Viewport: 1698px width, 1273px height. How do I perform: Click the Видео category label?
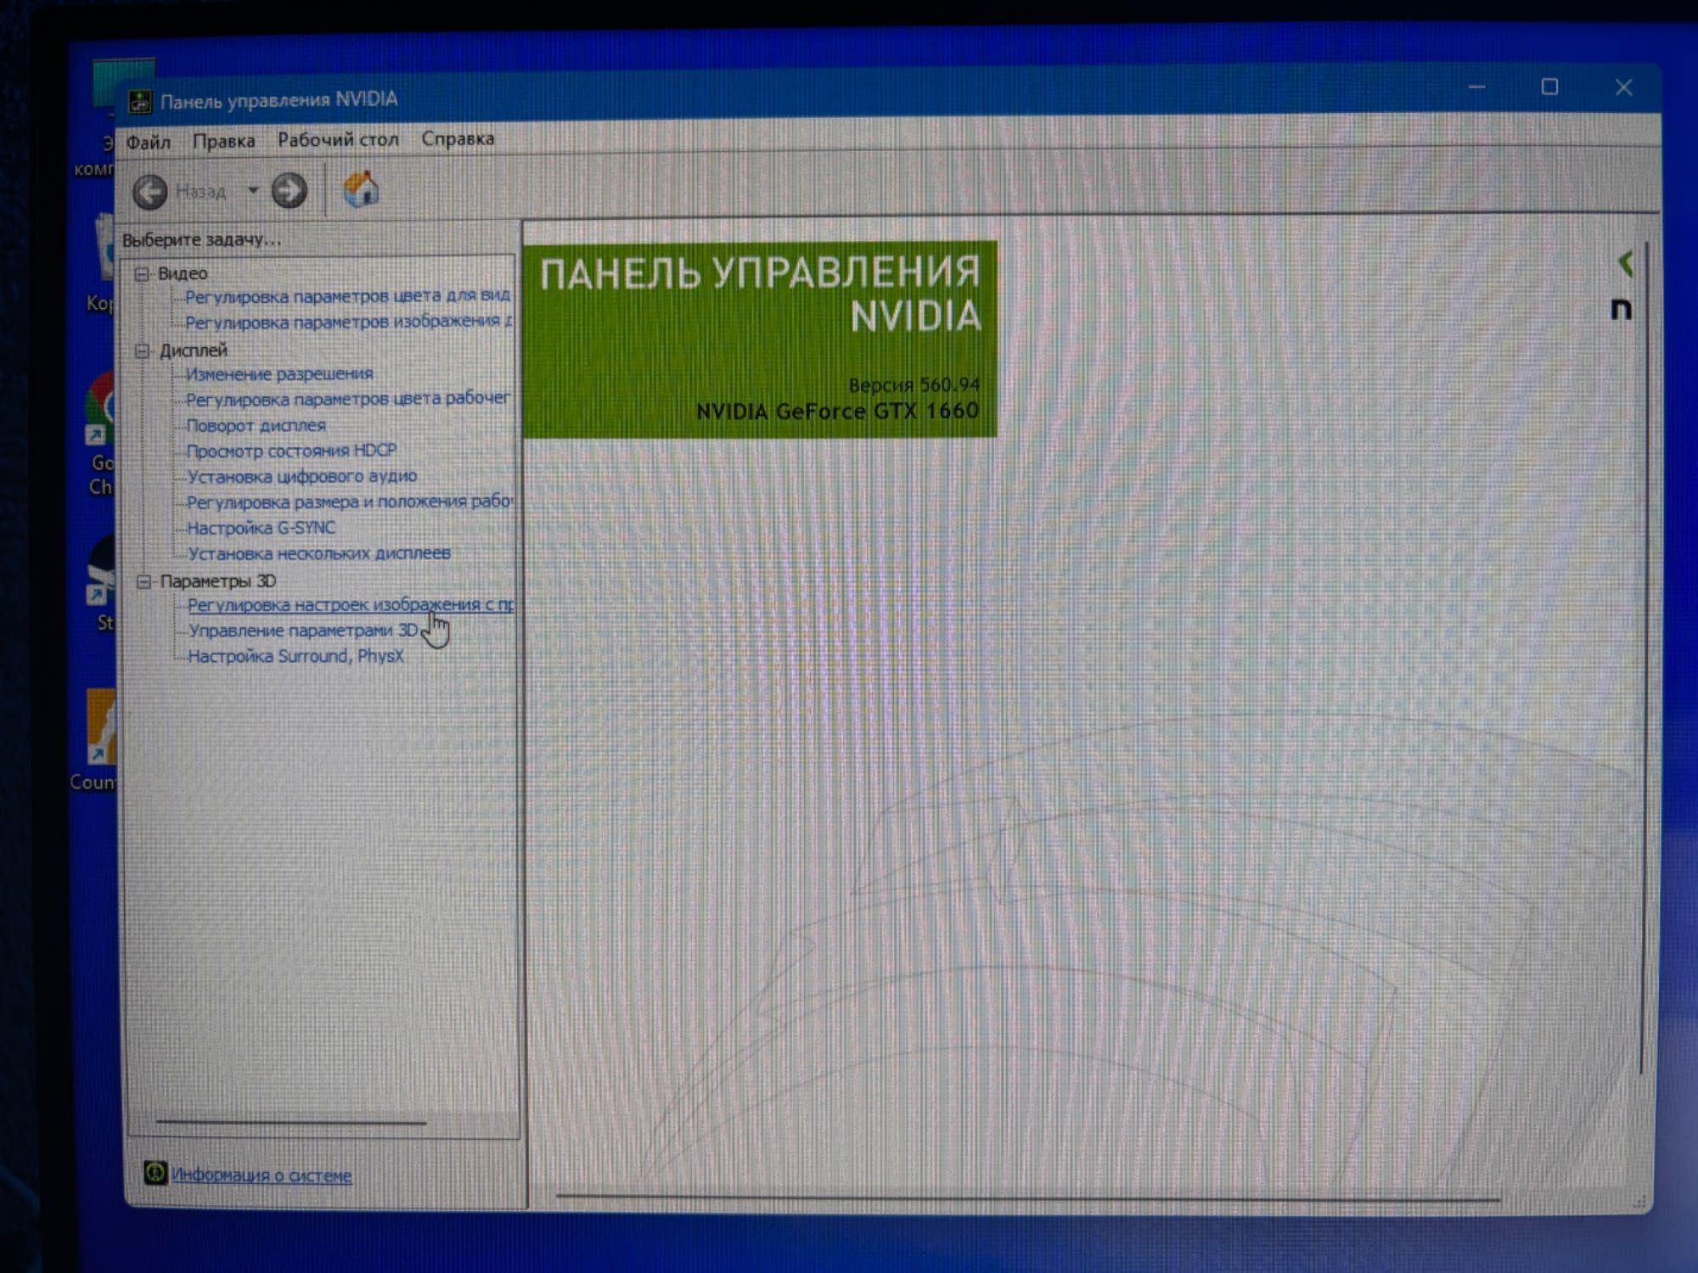point(183,273)
